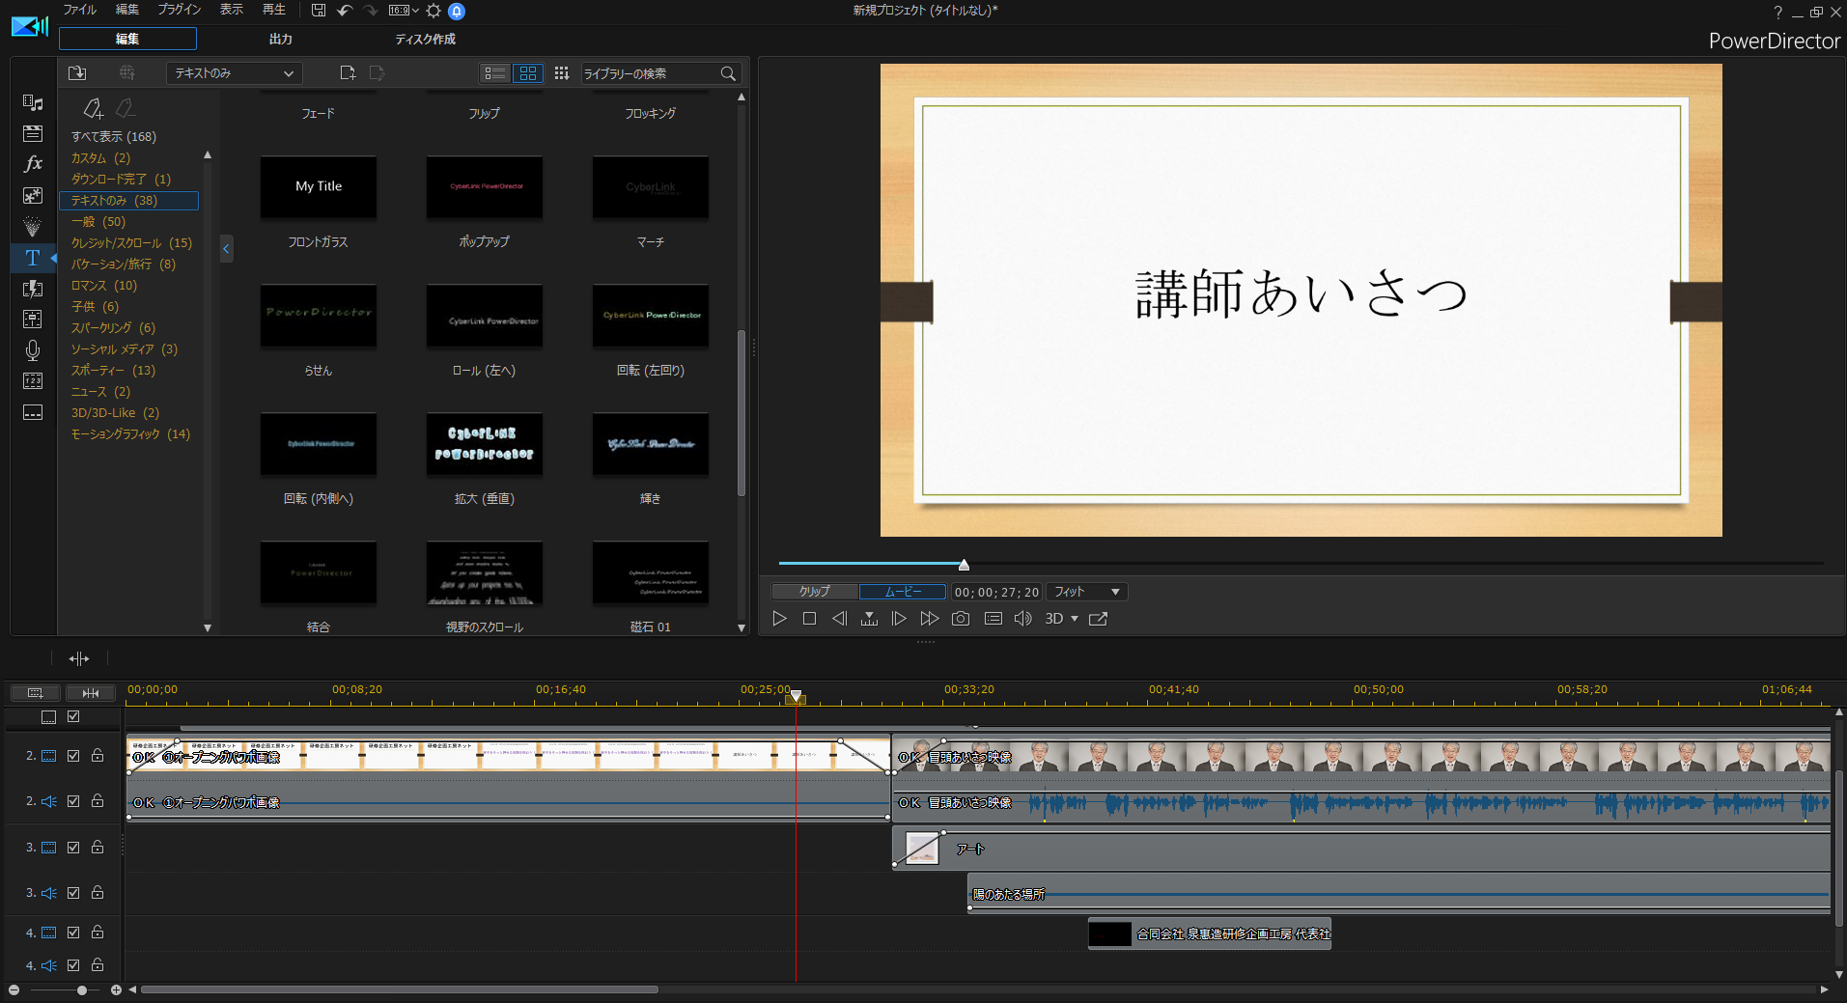This screenshot has height=1003, width=1847.
Task: Select ムービー preview mode button
Action: coord(903,592)
